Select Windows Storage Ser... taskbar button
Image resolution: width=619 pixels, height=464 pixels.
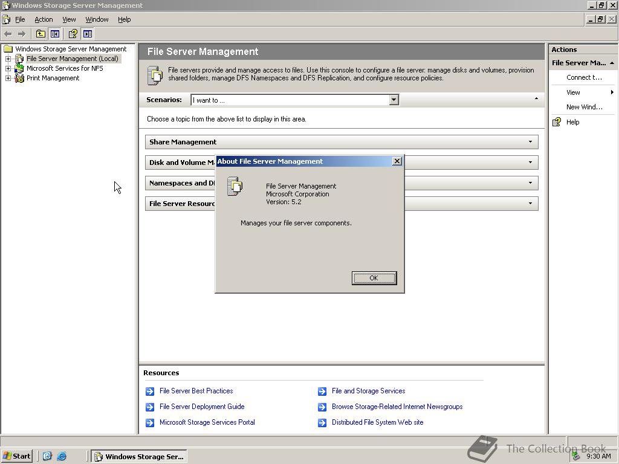(x=139, y=457)
